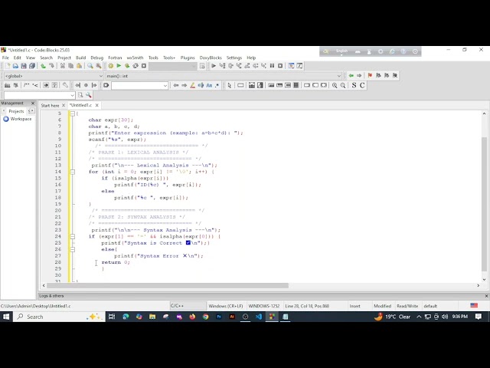Viewport: 490px width, 368px height.
Task: Click the Windows Start button
Action: click(6, 317)
